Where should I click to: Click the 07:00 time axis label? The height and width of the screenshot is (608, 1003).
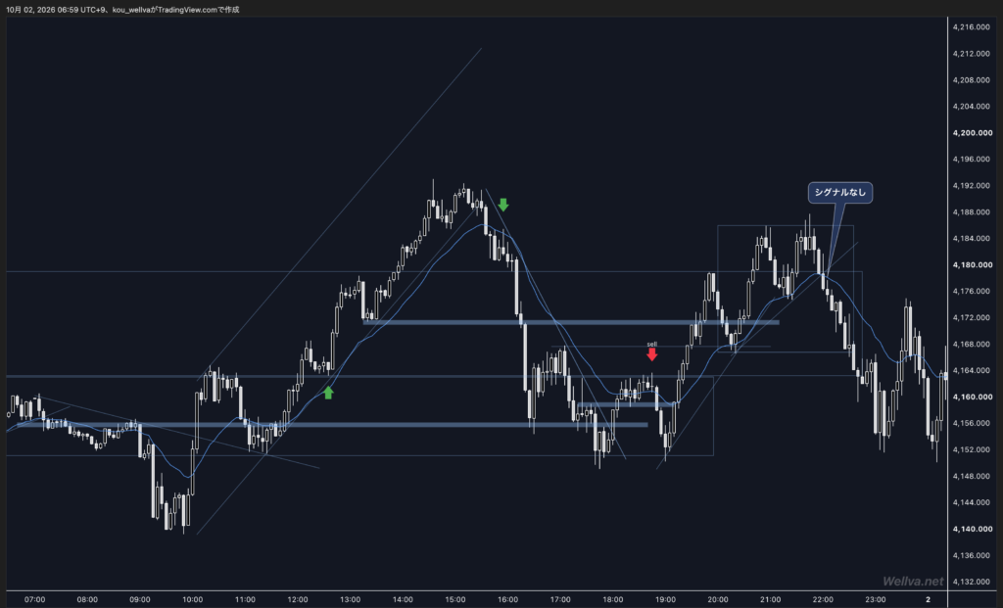pos(34,600)
